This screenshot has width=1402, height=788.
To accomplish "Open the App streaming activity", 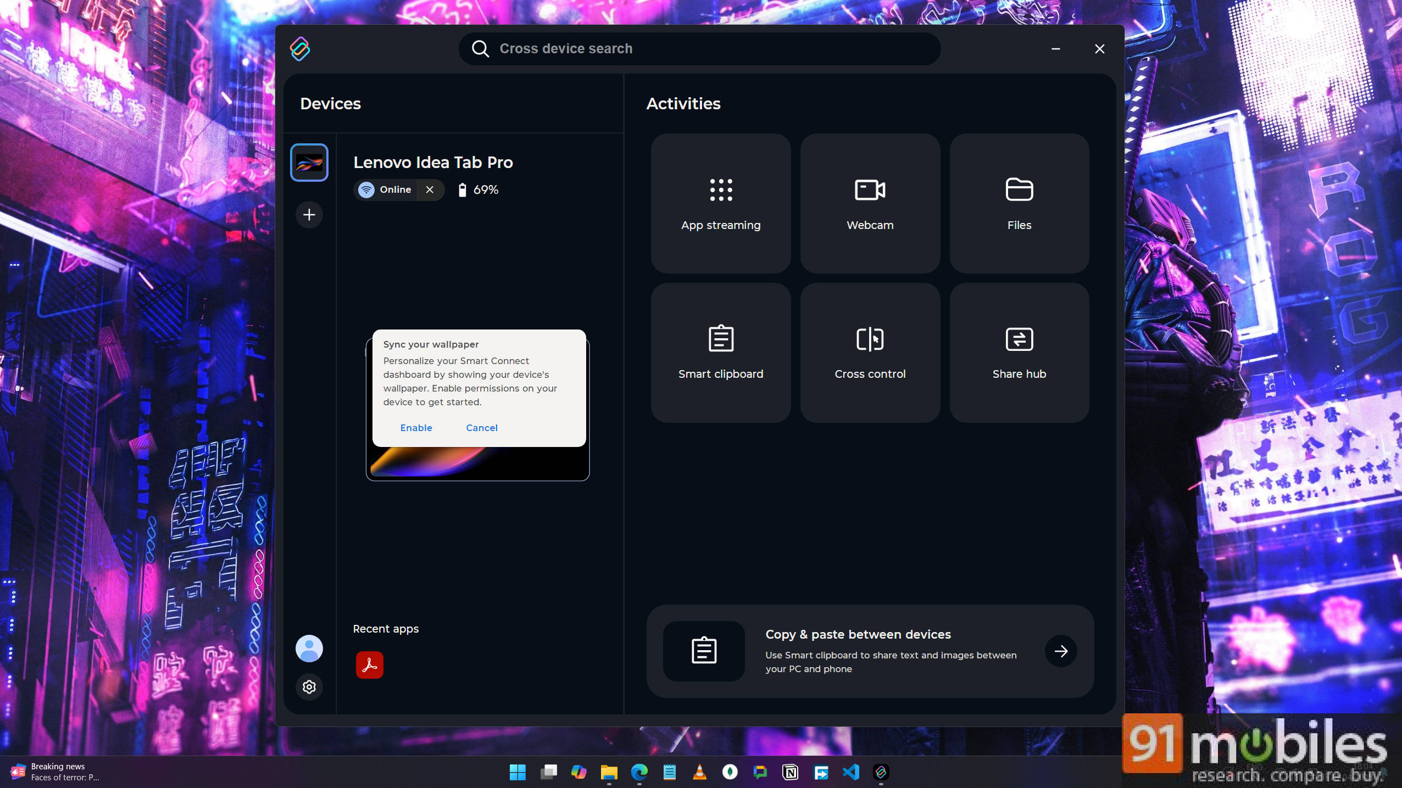I will 721,203.
